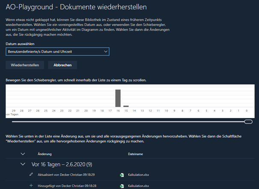Image resolution: width=259 pixels, height=189 pixels.
Task: Click the tall activity bar at day 16
Action: coord(118,98)
